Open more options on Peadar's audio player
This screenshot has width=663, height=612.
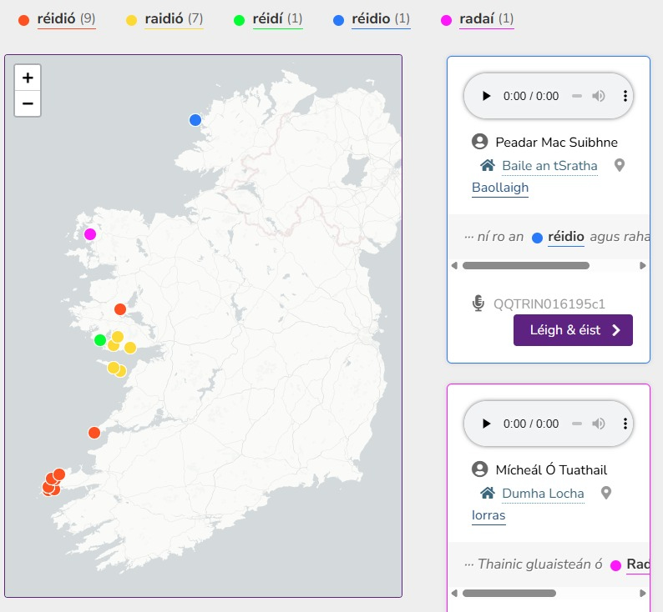click(x=625, y=96)
